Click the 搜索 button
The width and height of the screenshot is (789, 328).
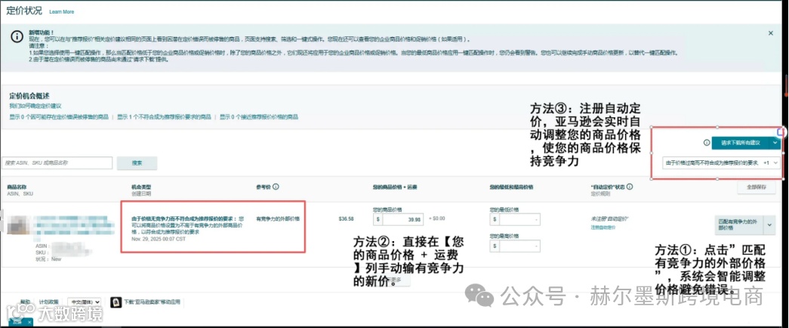pos(137,163)
